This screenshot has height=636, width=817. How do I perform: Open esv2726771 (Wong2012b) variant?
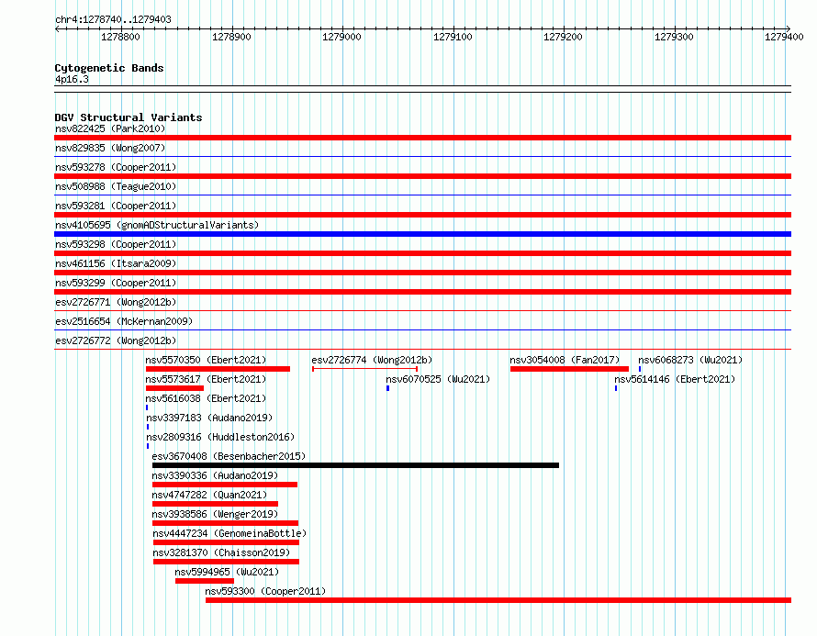pos(116,302)
